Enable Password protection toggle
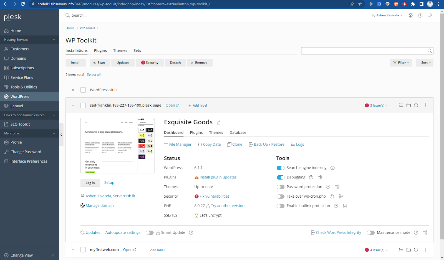 [x=281, y=187]
